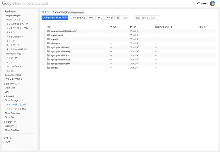Click the syslog.local0.info folder icon

[x=48, y=55]
